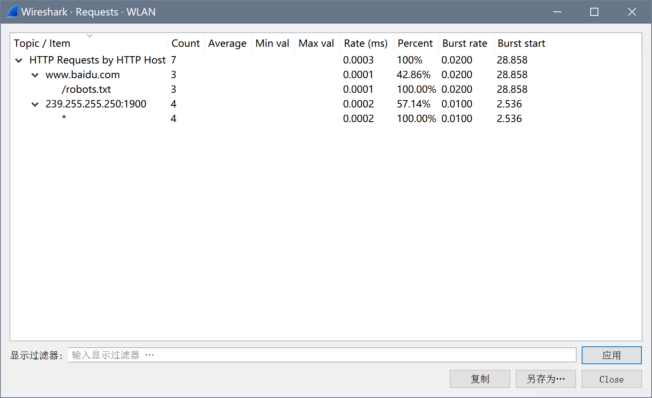Select the HTTP Requests by HTTP Host row
The height and width of the screenshot is (398, 652).
coord(326,60)
